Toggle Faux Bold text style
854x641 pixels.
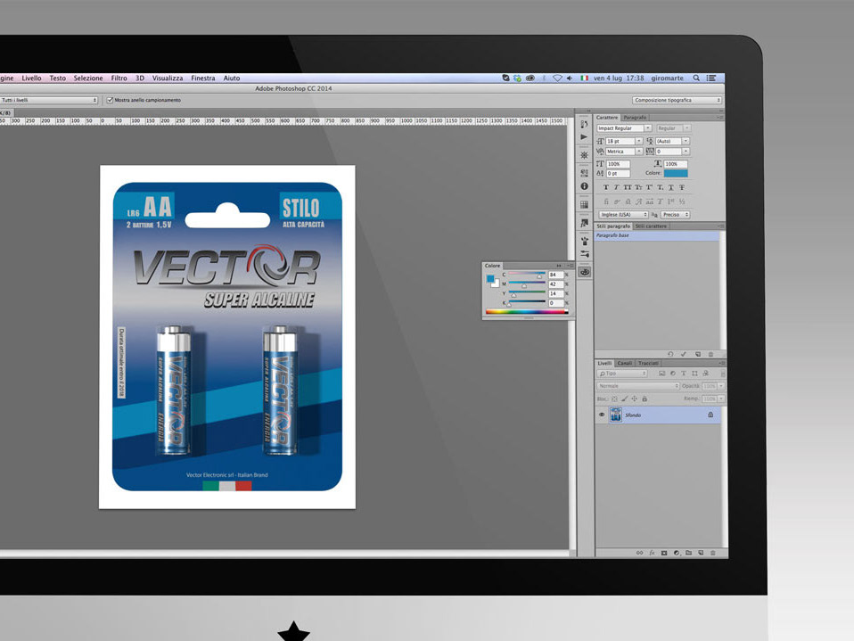(x=605, y=187)
